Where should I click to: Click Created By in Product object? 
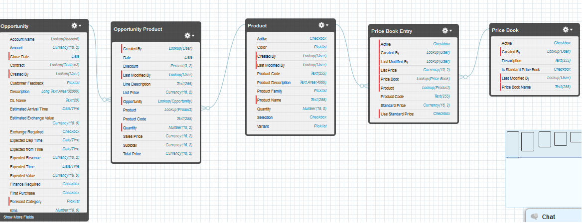(291, 56)
